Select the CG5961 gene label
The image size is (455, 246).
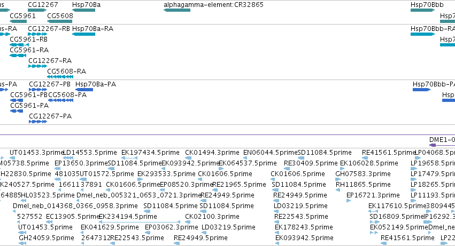tap(22, 15)
